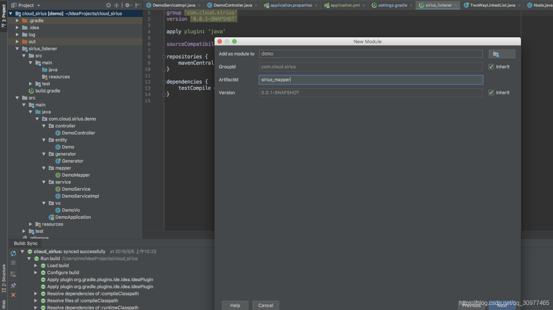Viewport: 553px width, 310px height.
Task: Select DemoMapper interface in tree
Action: pos(76,175)
